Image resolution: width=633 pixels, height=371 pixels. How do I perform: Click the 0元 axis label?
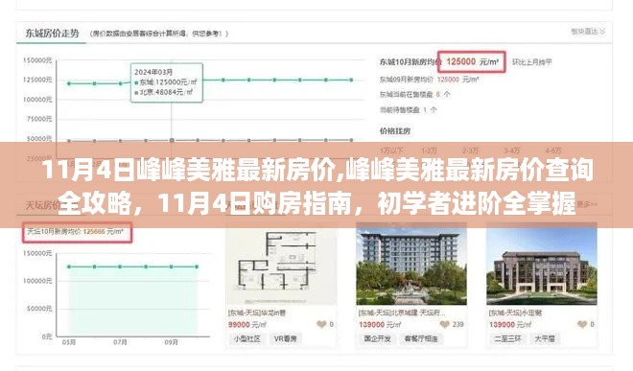46,336
